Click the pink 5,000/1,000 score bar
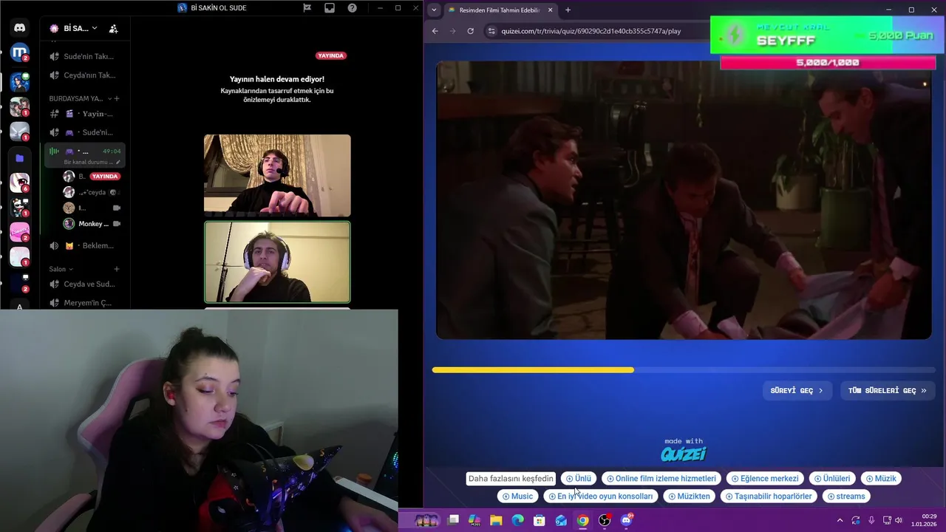Image resolution: width=946 pixels, height=532 pixels. tap(828, 63)
